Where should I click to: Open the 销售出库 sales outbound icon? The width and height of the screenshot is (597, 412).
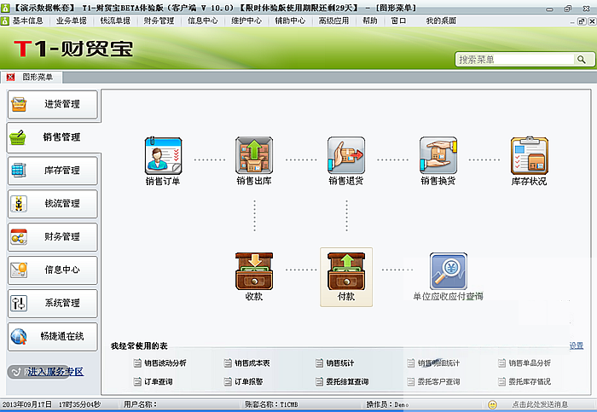pyautogui.click(x=254, y=161)
